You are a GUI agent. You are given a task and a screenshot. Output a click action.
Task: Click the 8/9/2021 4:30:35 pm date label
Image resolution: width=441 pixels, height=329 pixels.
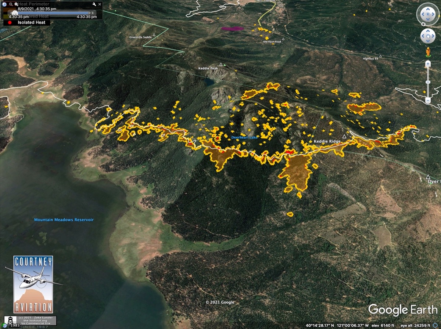click(x=37, y=8)
